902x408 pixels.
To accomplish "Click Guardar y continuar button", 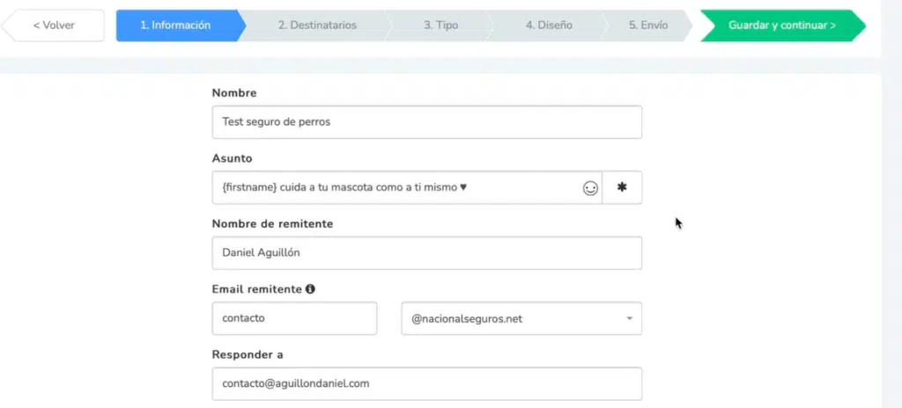I will click(x=782, y=25).
